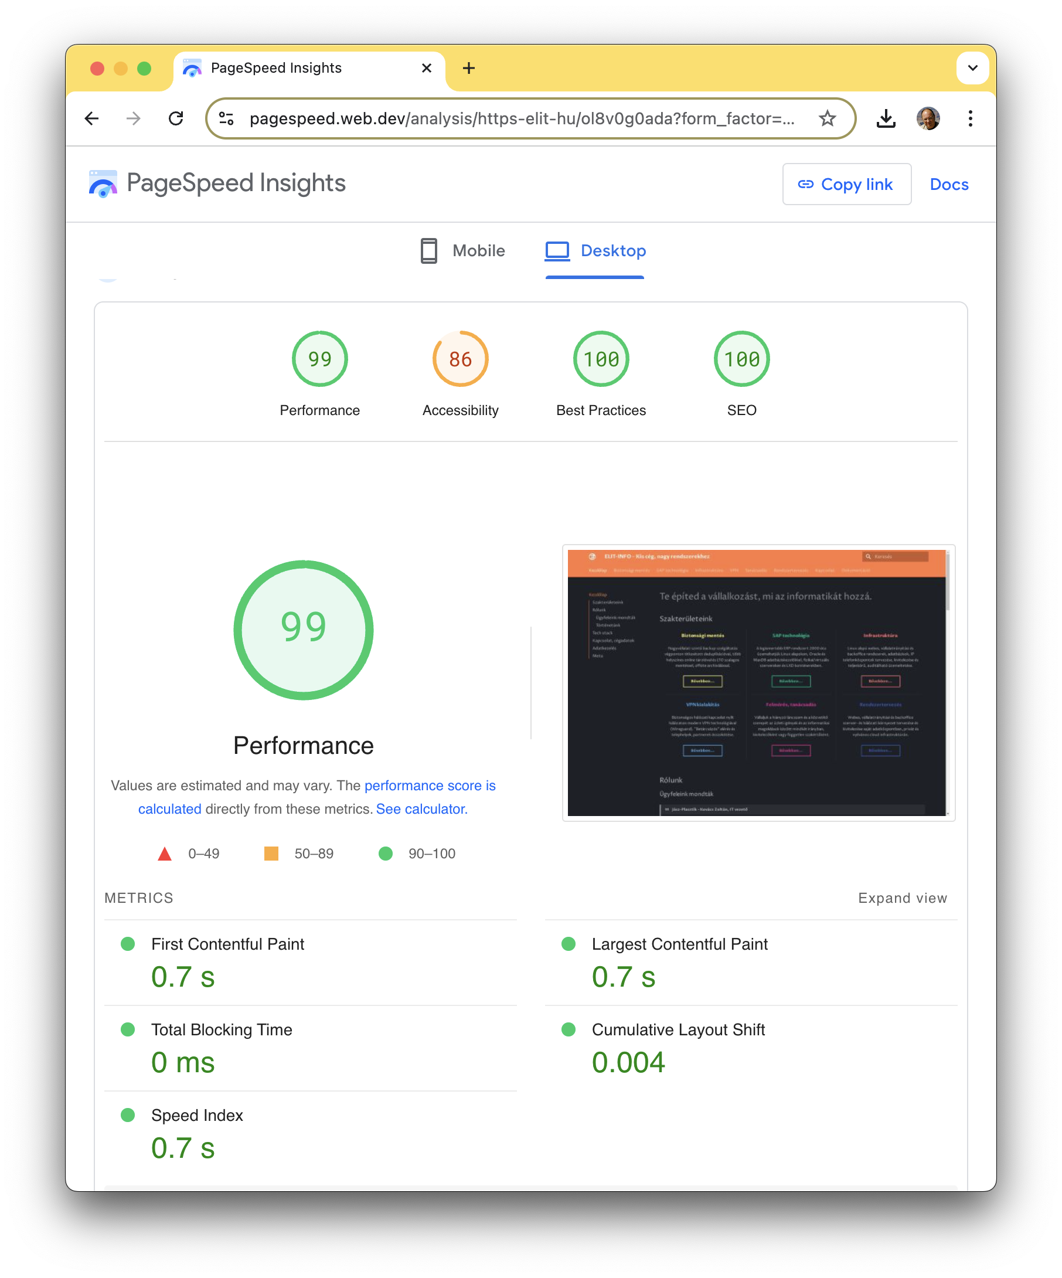Viewport: 1062px width, 1278px height.
Task: Open the Chrome three-dot menu
Action: pos(969,118)
